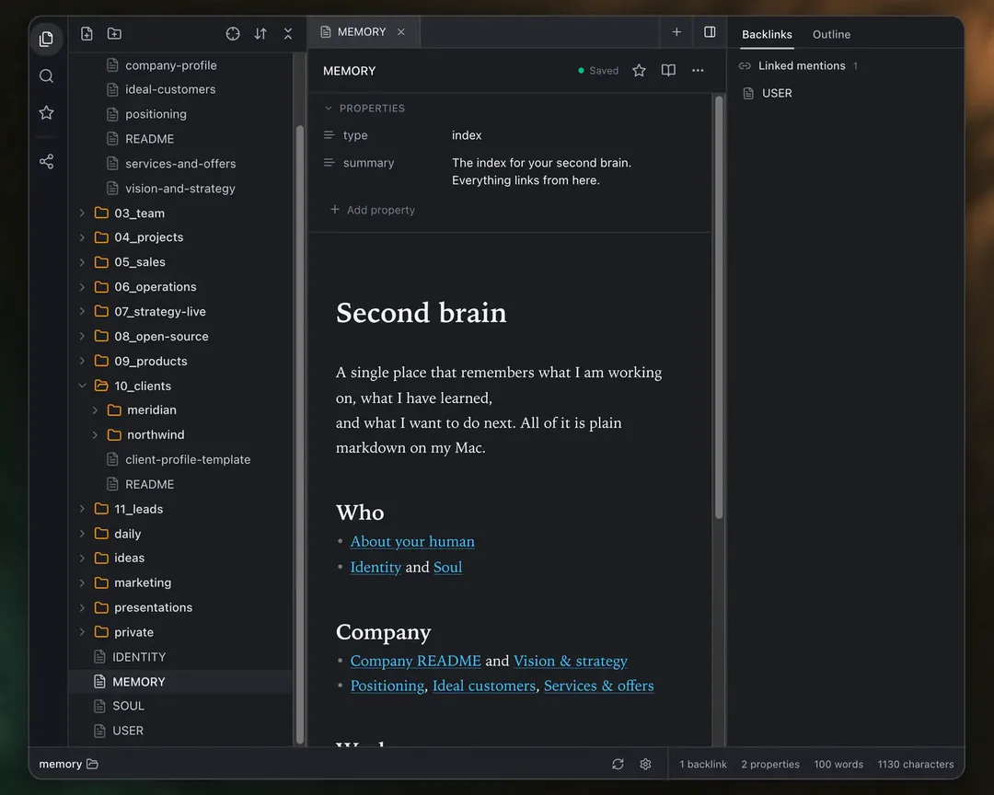Screen dimensions: 994x795
Task: Click the Add property button
Action: (x=373, y=210)
